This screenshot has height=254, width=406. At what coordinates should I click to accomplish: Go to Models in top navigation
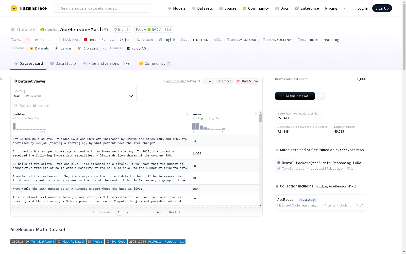tap(177, 8)
